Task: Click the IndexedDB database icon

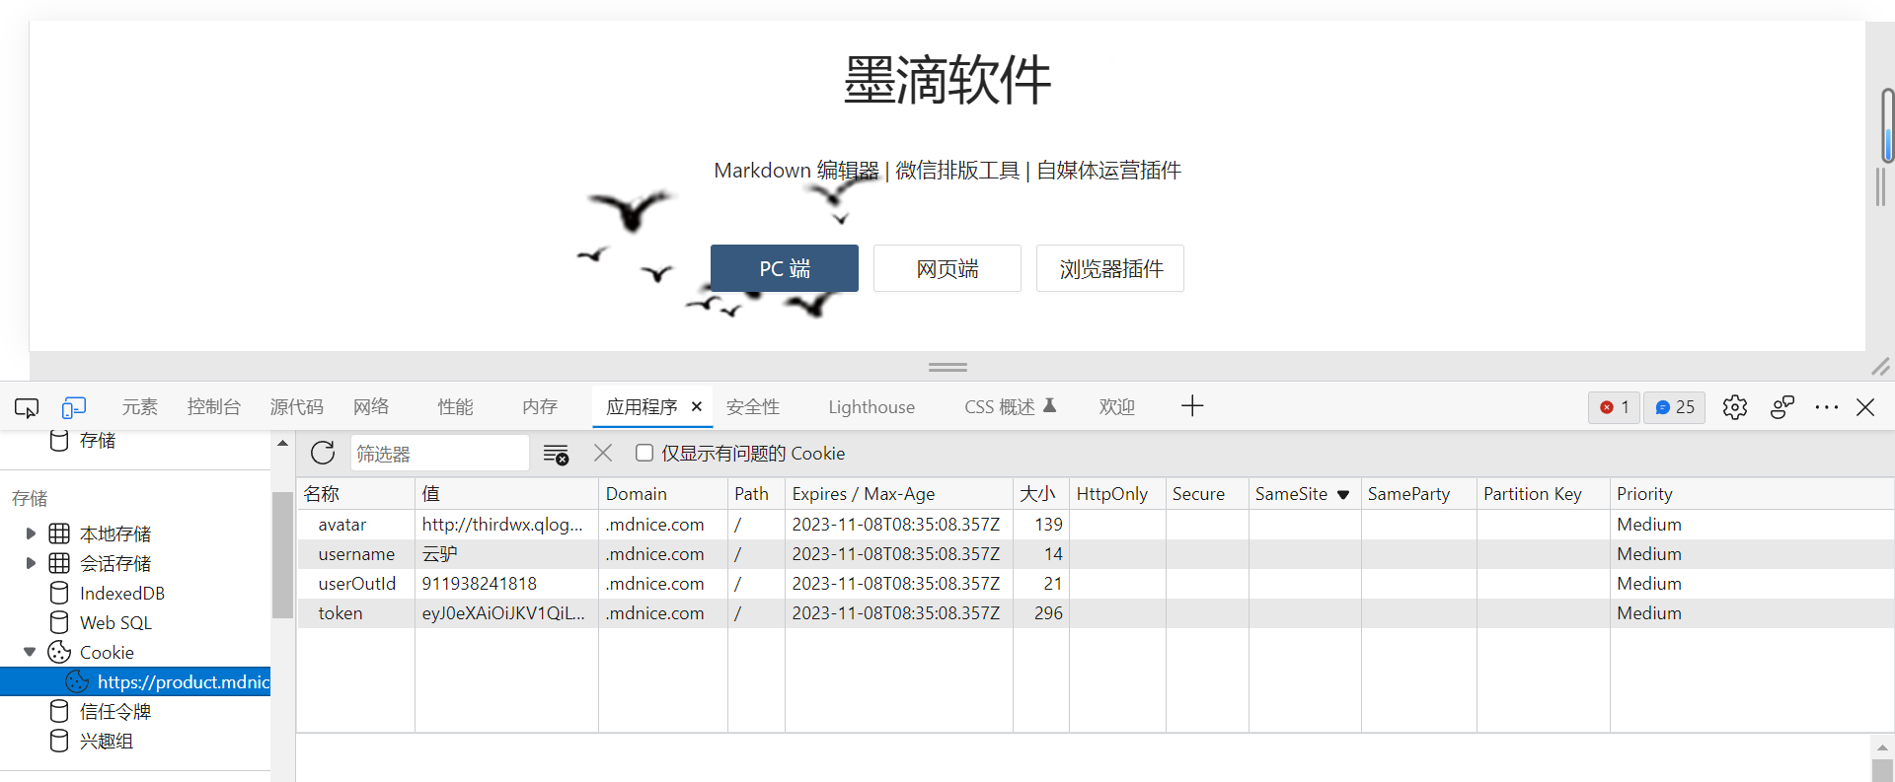Action: (59, 593)
